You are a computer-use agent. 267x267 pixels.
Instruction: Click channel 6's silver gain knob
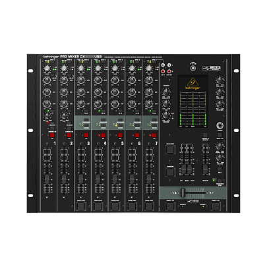tap(132, 69)
